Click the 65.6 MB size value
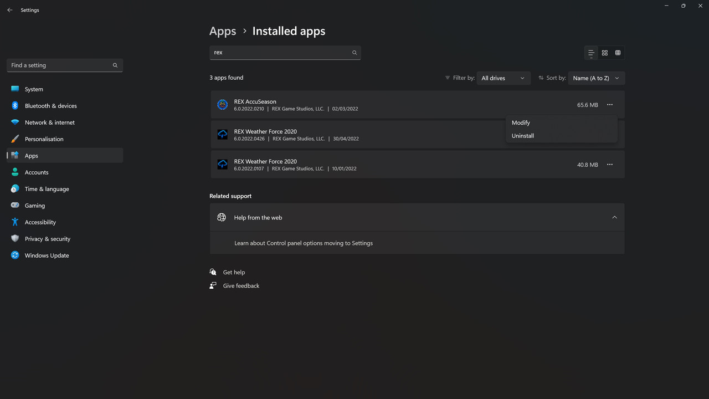The image size is (709, 399). coord(588,105)
